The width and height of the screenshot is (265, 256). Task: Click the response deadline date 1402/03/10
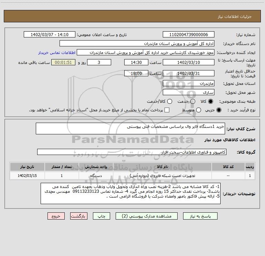pyautogui.click(x=189, y=62)
